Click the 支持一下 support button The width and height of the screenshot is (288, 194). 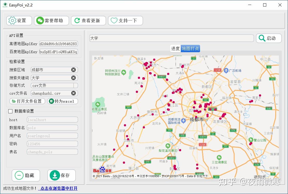point(125,20)
